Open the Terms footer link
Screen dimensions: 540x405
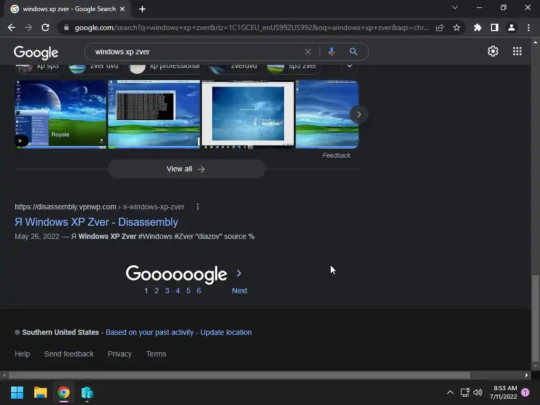point(156,354)
